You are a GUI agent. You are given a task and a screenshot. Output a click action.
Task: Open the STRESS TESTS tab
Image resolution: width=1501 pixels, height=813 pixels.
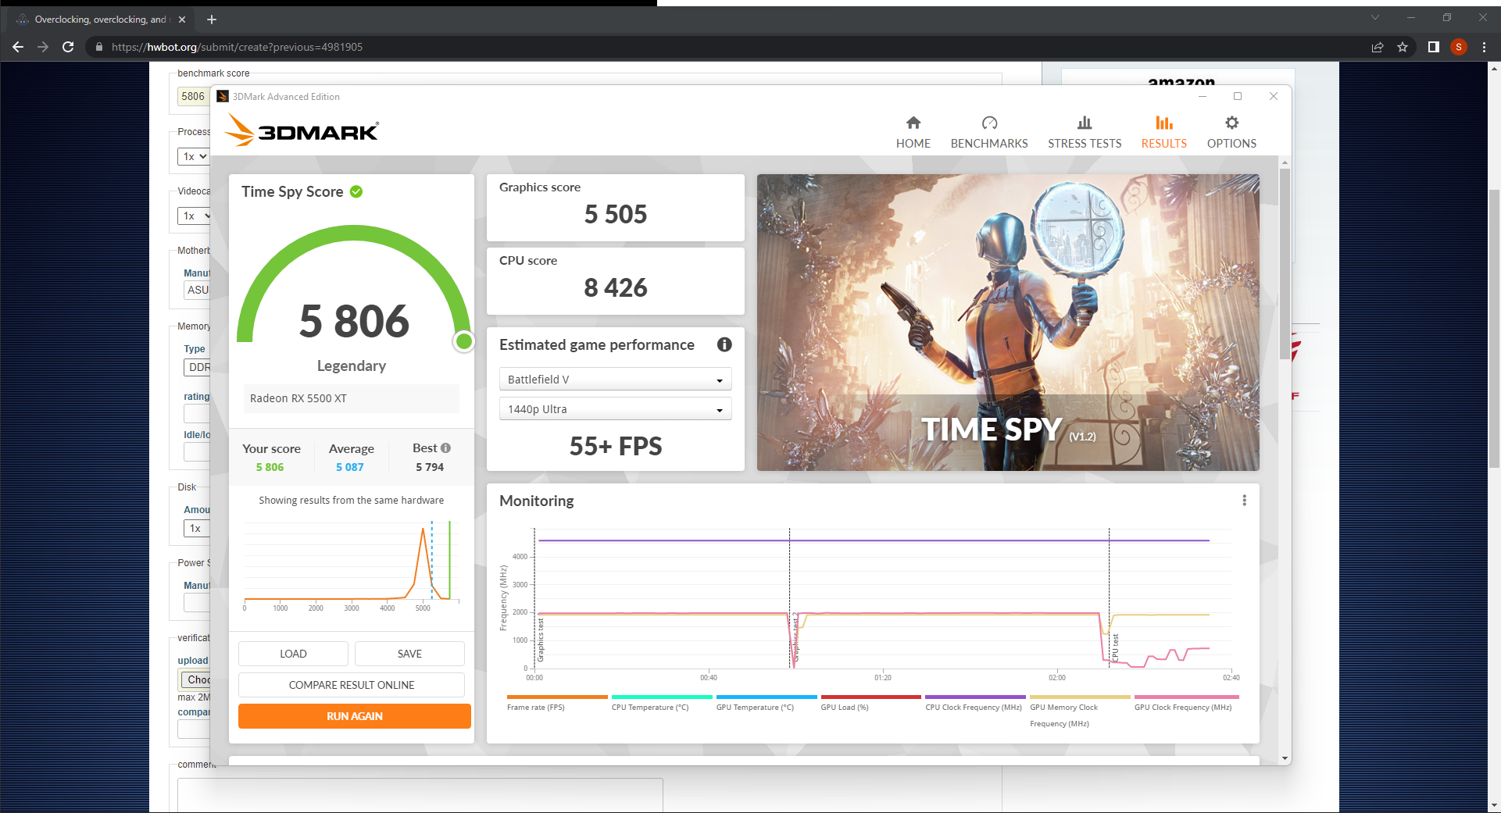(1085, 133)
